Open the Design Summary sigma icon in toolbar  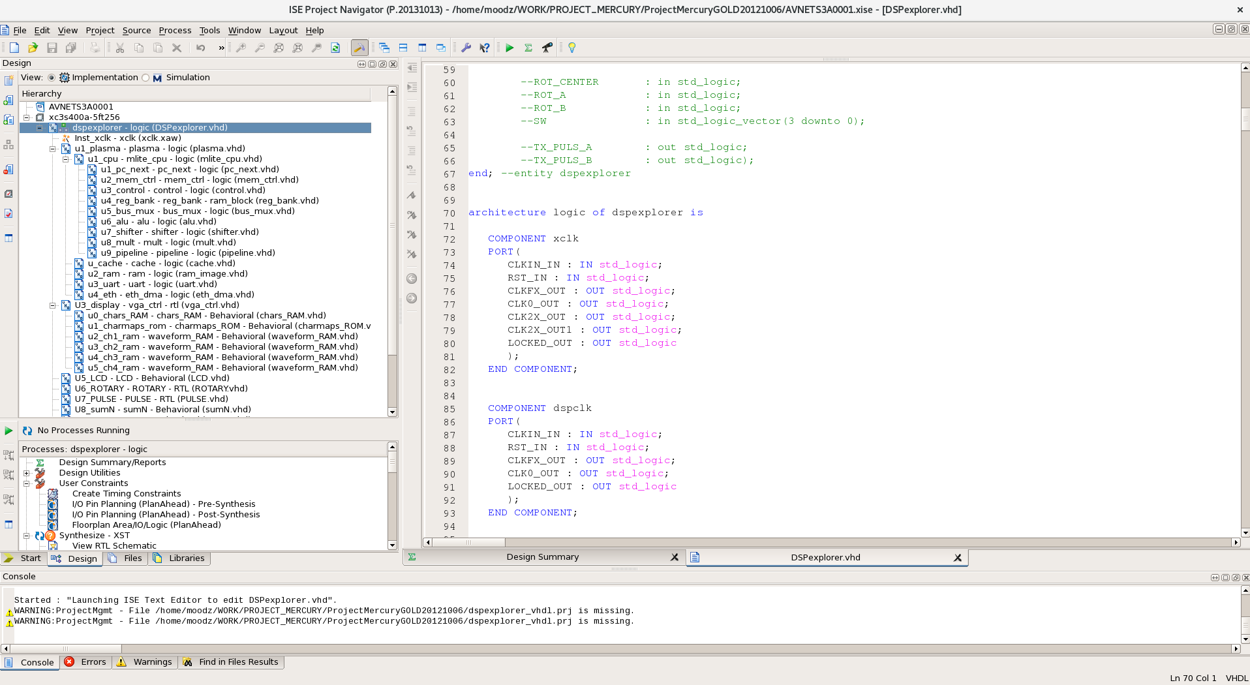tap(528, 48)
